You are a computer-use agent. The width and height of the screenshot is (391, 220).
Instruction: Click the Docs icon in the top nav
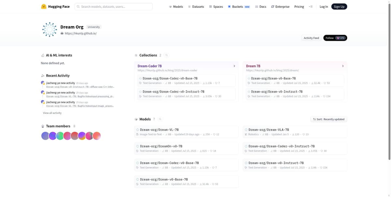click(256, 7)
